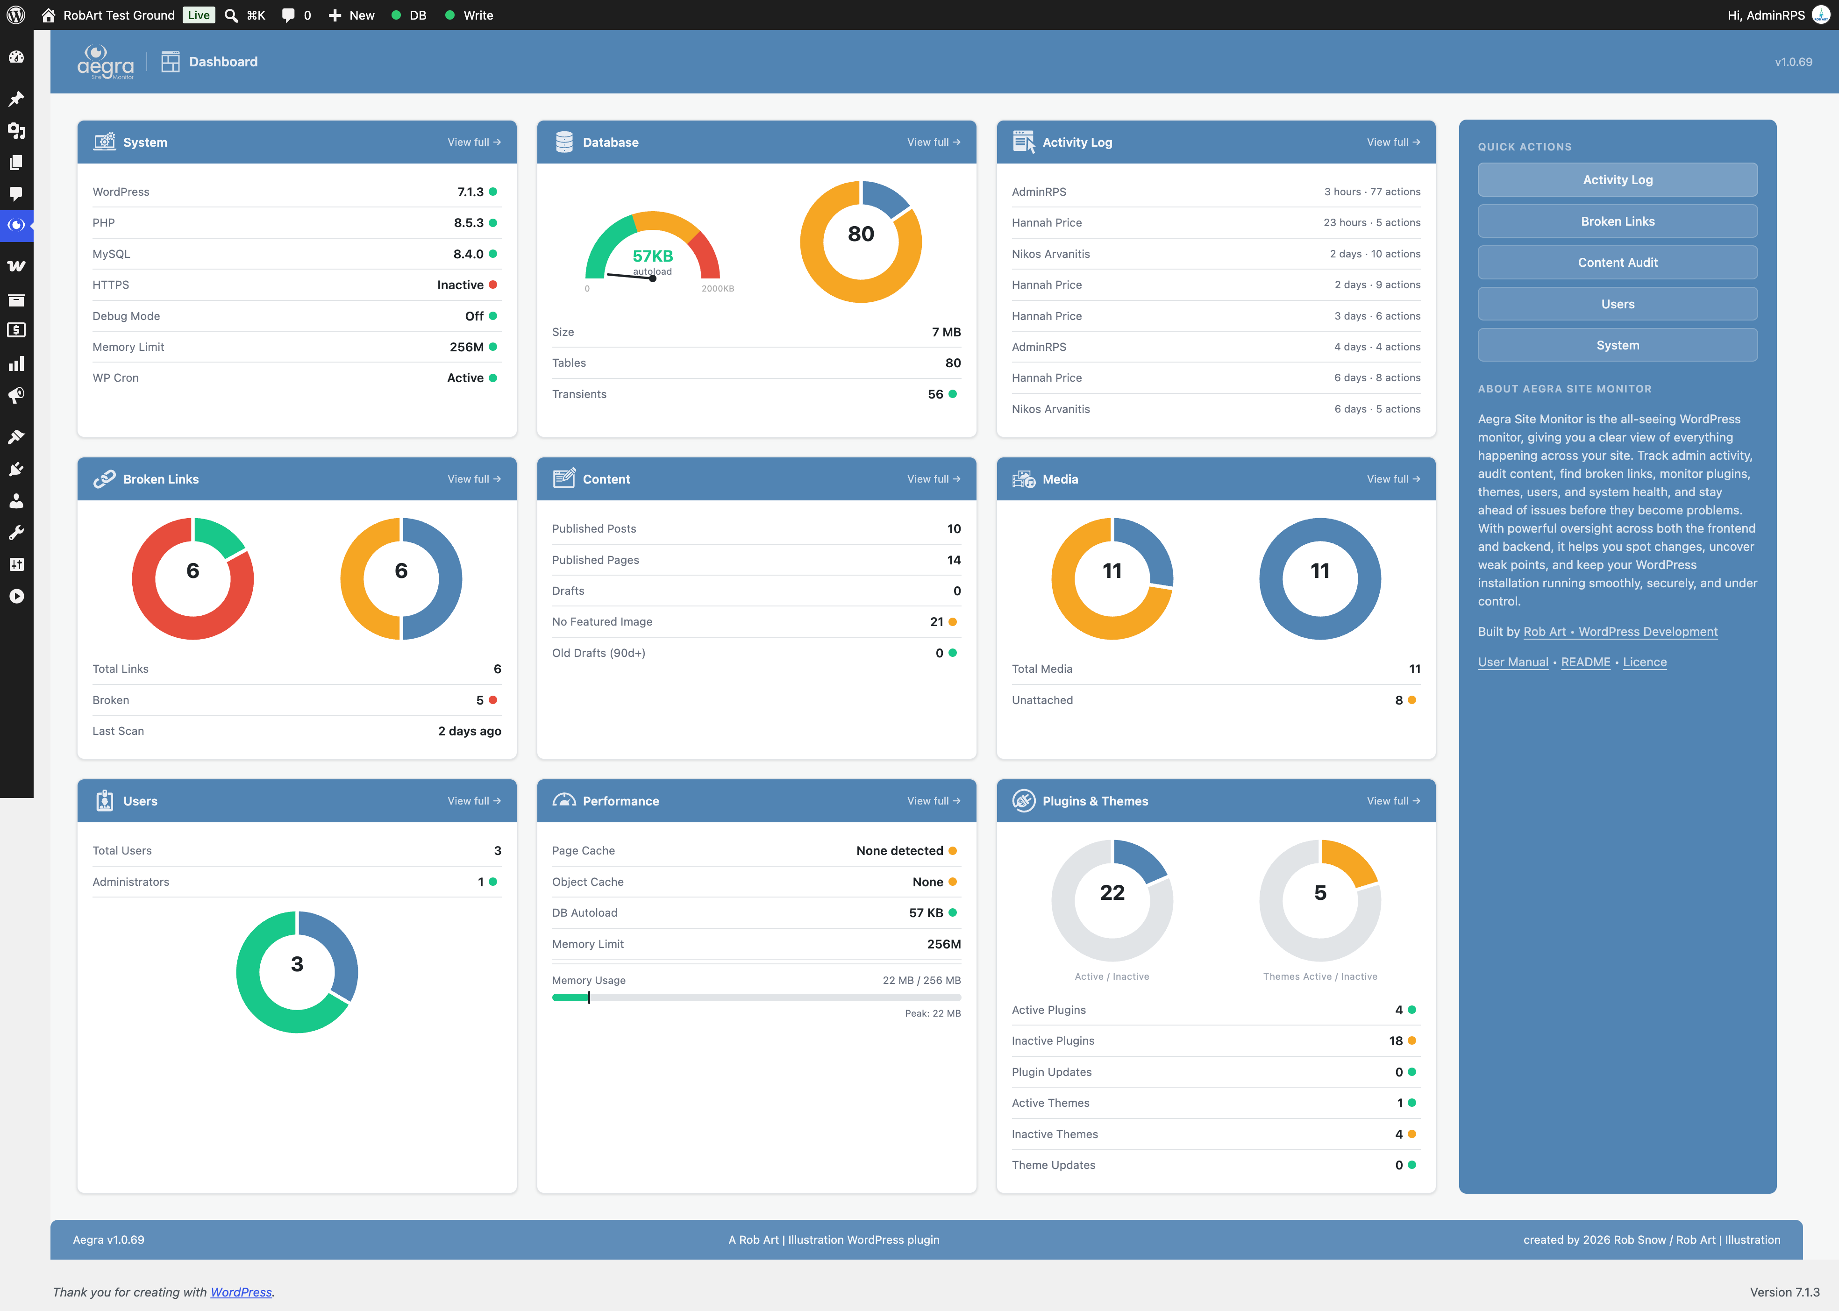The image size is (1839, 1311).
Task: Click the DB status indicator in admin bar
Action: (x=408, y=15)
